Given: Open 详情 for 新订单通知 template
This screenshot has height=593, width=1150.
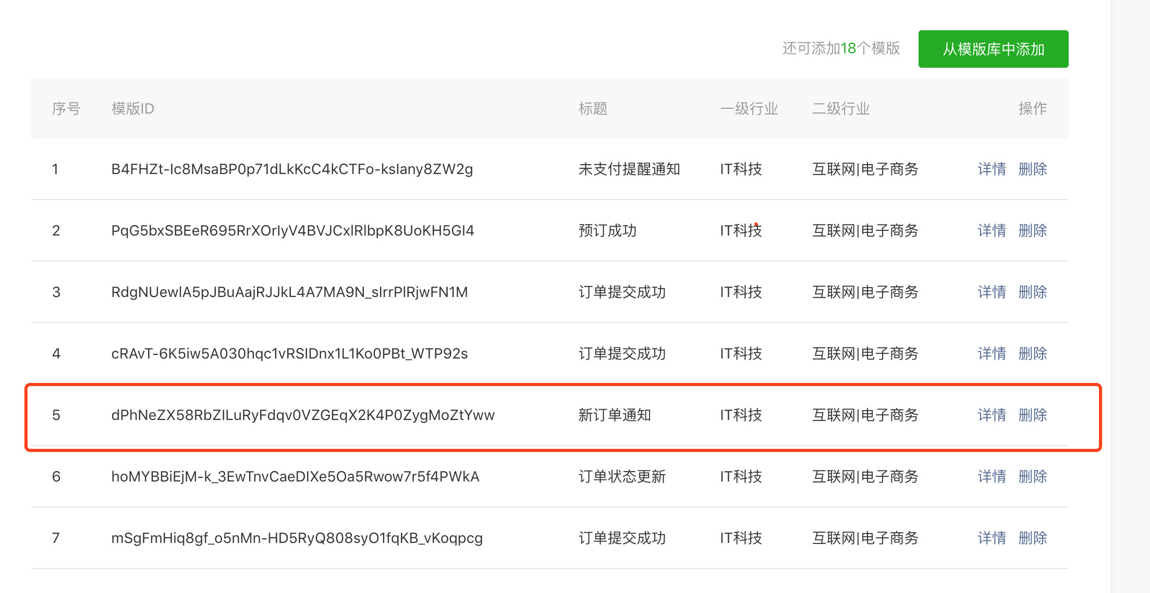Looking at the screenshot, I should tap(992, 415).
